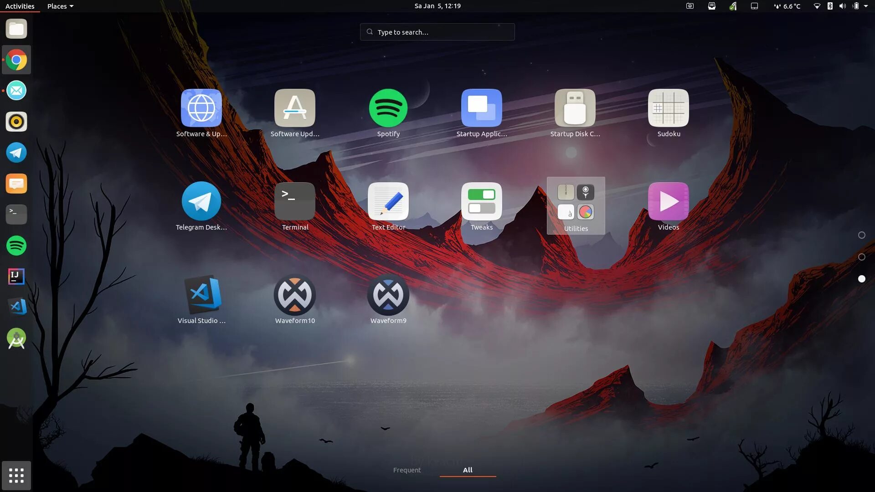Open Files in the dock

(16, 29)
